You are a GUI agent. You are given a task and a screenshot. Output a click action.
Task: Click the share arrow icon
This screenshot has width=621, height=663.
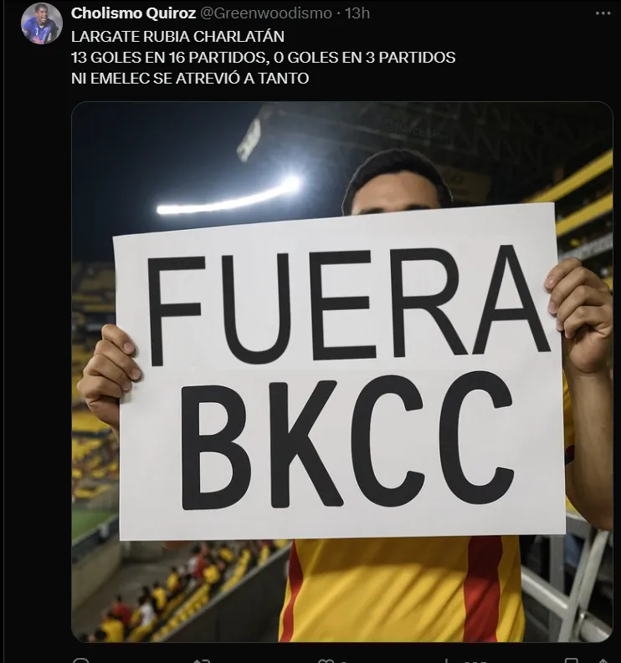(x=603, y=661)
